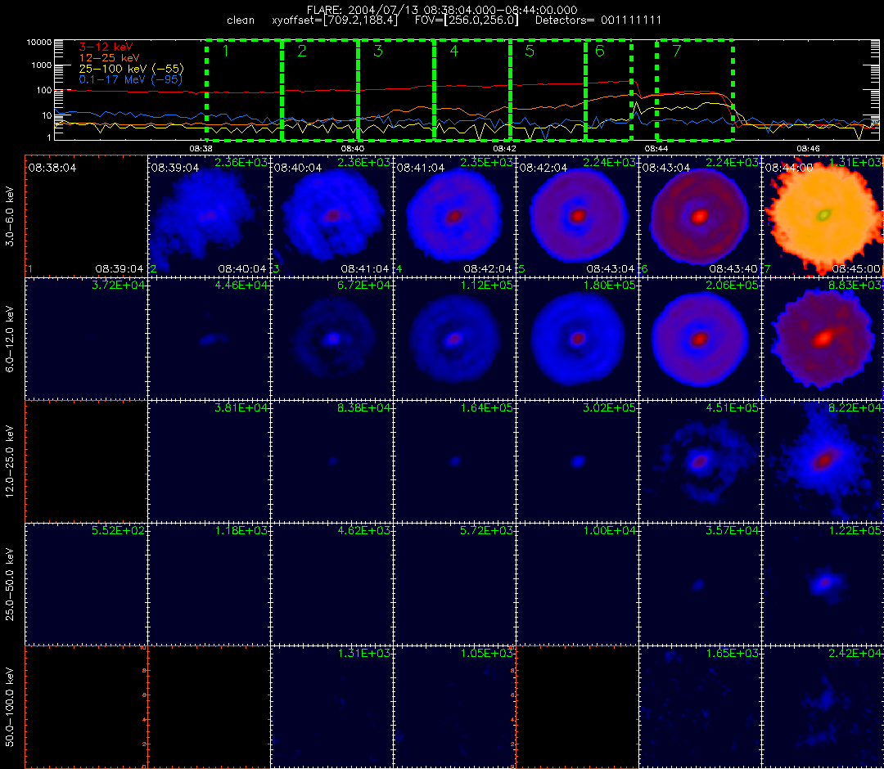Viewport: 884px width, 769px height.
Task: Click the peak value '1.80E+05'
Action: 609,285
